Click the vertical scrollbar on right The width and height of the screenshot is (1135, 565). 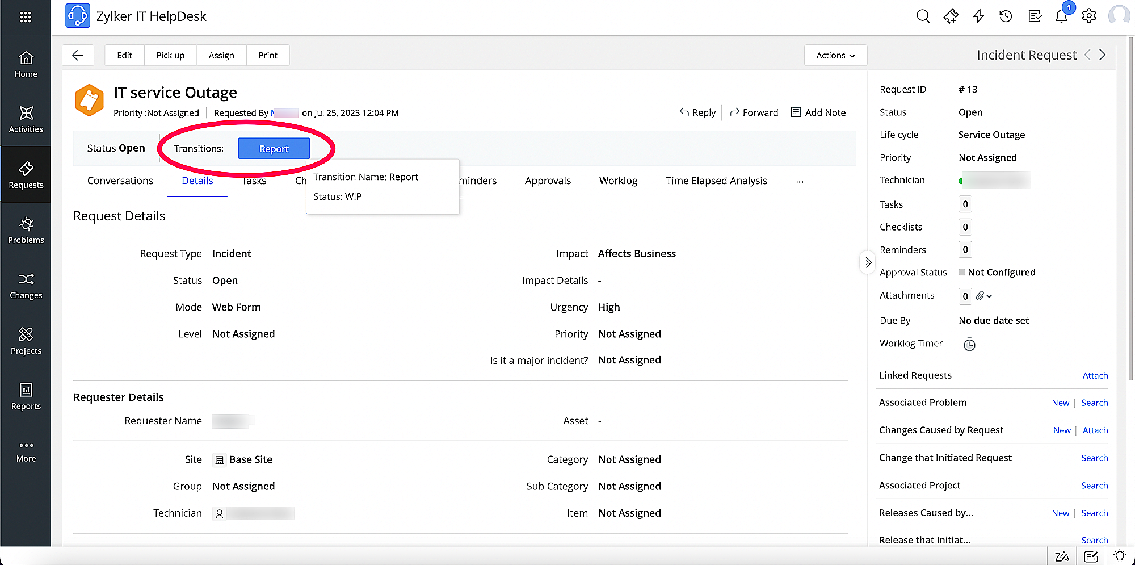coord(1131,209)
